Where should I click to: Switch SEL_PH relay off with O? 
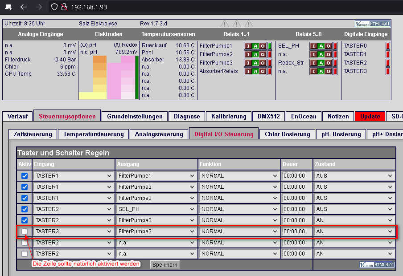pos(328,46)
